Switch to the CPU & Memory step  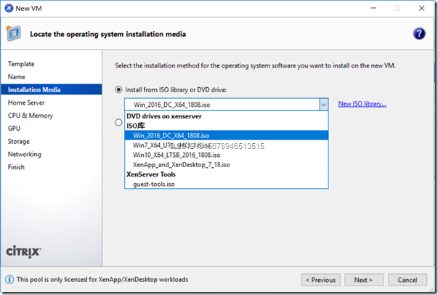coord(30,116)
